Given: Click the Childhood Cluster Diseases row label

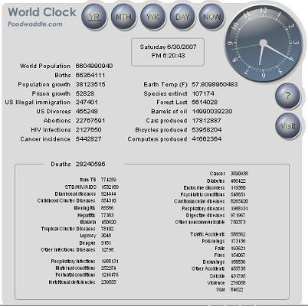Looking at the screenshot, I should point(67,200).
